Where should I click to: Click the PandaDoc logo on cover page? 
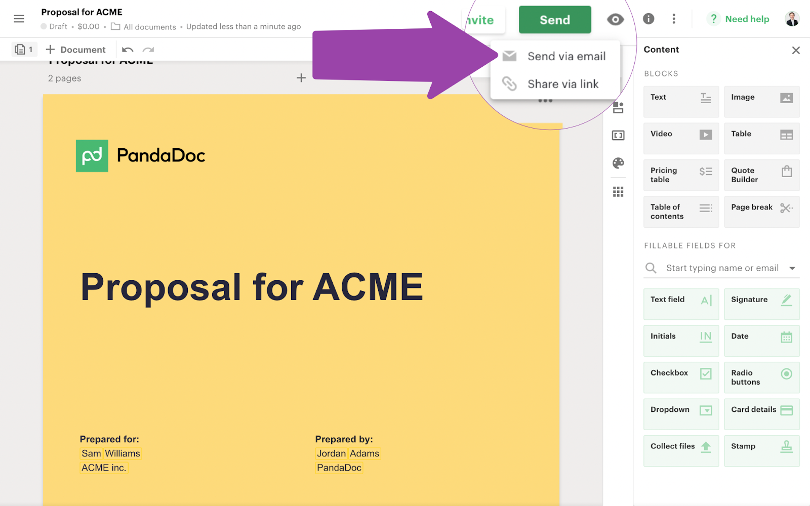point(141,156)
